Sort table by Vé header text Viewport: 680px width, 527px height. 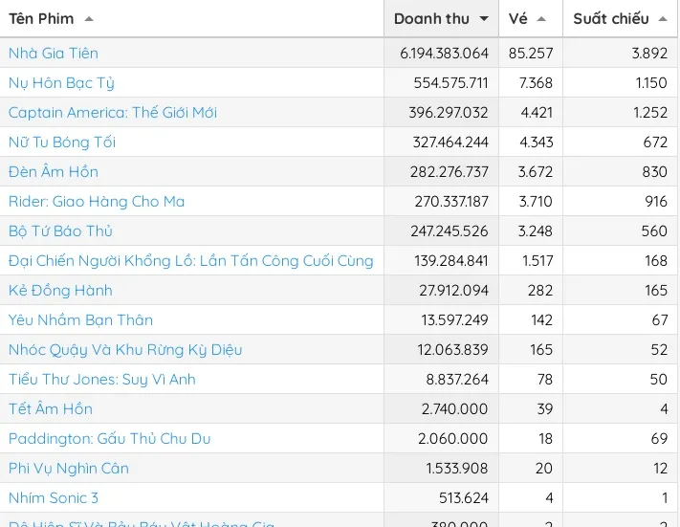click(518, 19)
